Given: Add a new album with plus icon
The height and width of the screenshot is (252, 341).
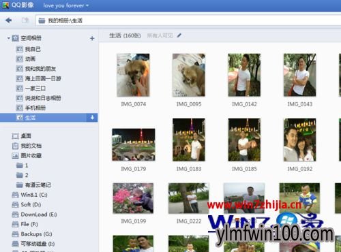Looking at the screenshot, I should 92,38.
